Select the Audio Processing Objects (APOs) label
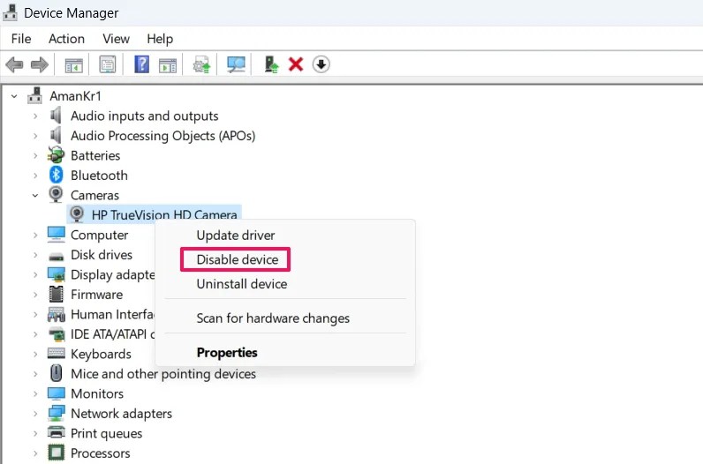This screenshot has width=703, height=464. 163,136
